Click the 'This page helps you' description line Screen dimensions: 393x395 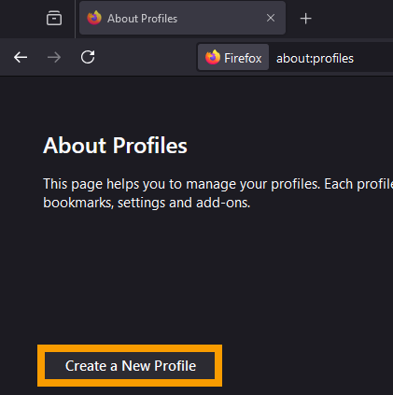[218, 184]
